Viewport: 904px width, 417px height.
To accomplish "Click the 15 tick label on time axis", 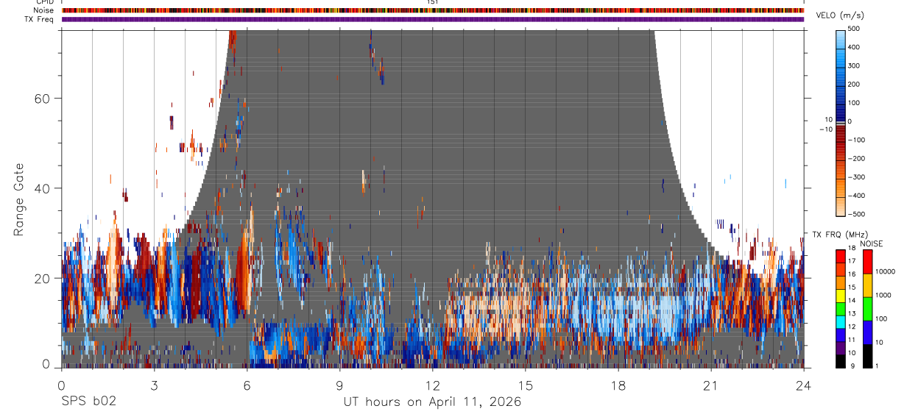I will (x=526, y=385).
